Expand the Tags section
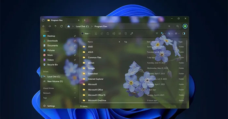228x119 pixels. pyautogui.click(x=75, y=98)
